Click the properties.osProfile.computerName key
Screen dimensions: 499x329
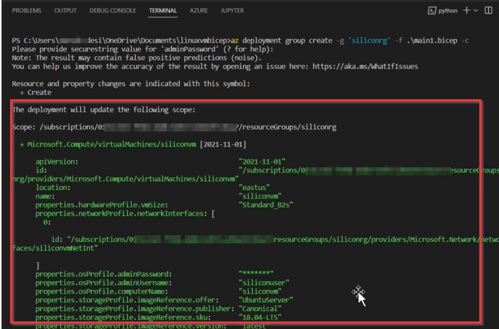click(102, 291)
